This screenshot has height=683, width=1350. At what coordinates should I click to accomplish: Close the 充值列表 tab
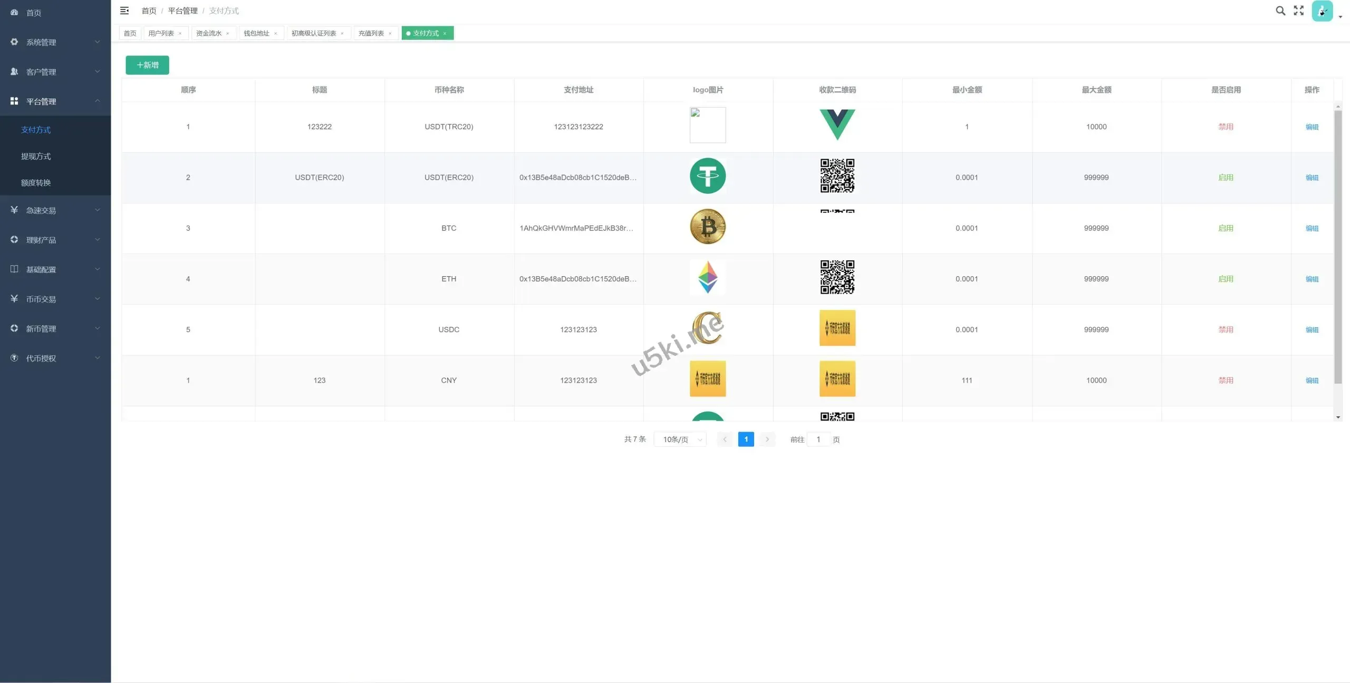pyautogui.click(x=390, y=34)
